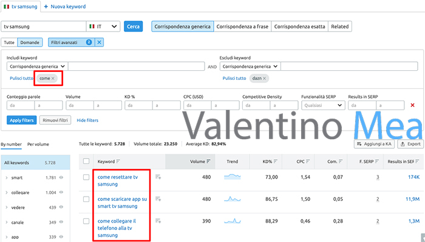
Task: Click the red X to close filter row
Action: (x=412, y=105)
